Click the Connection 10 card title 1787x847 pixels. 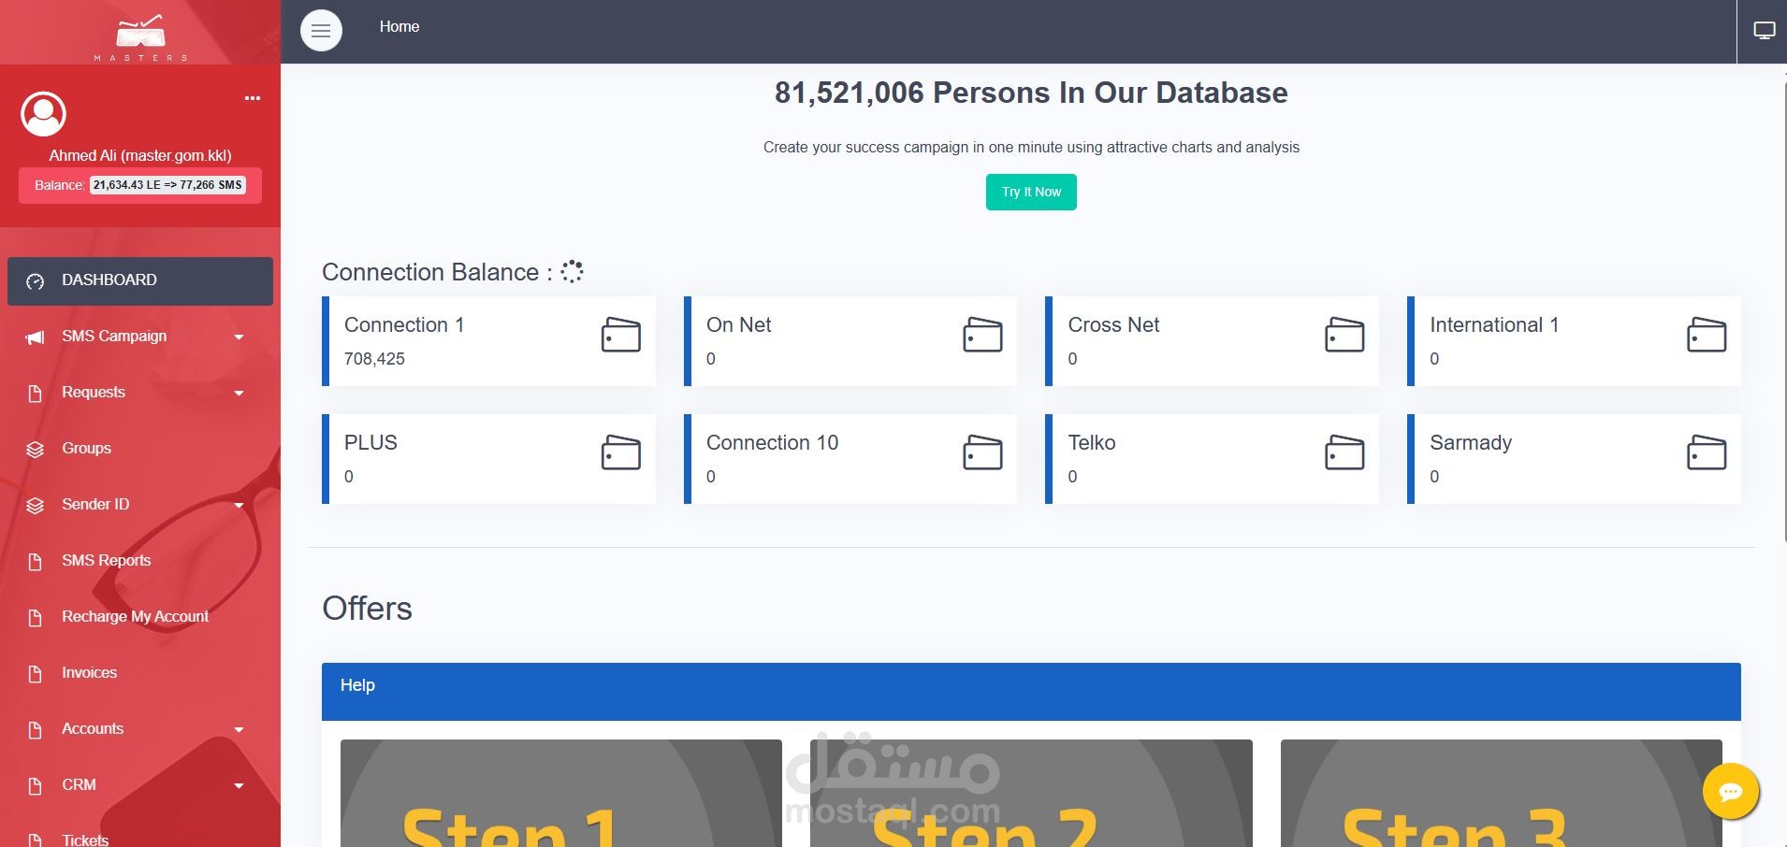coord(772,443)
